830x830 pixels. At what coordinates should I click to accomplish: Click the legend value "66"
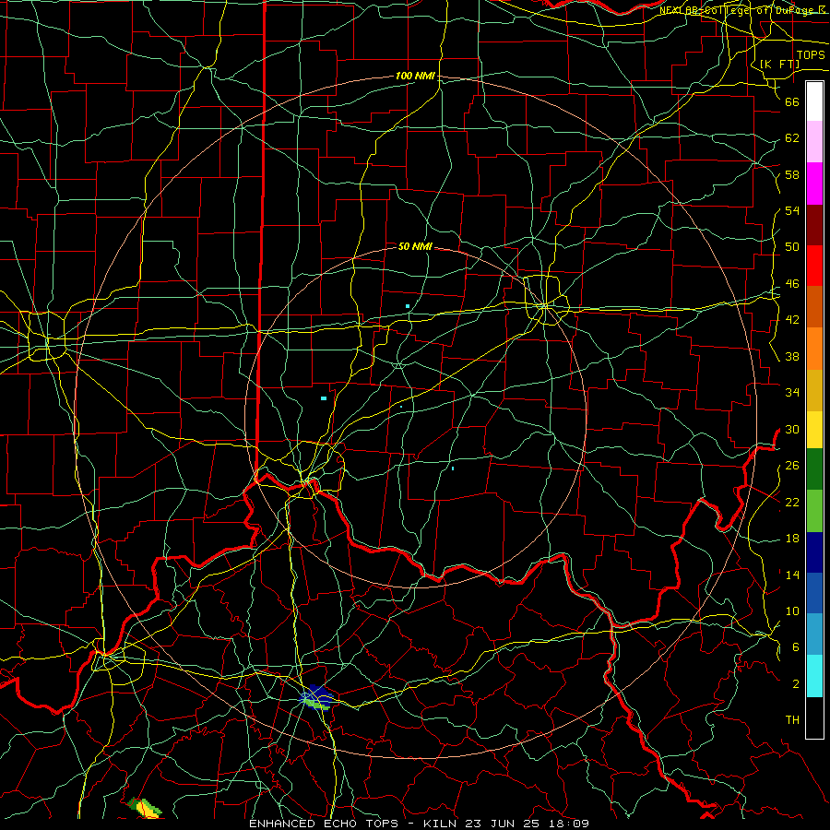[x=792, y=101]
